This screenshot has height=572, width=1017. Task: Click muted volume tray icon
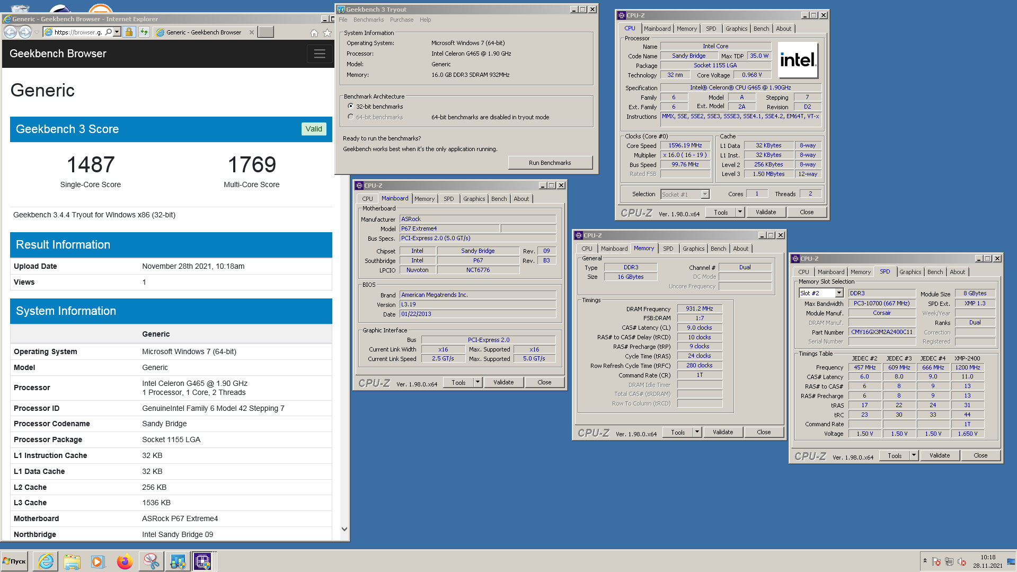click(x=962, y=561)
